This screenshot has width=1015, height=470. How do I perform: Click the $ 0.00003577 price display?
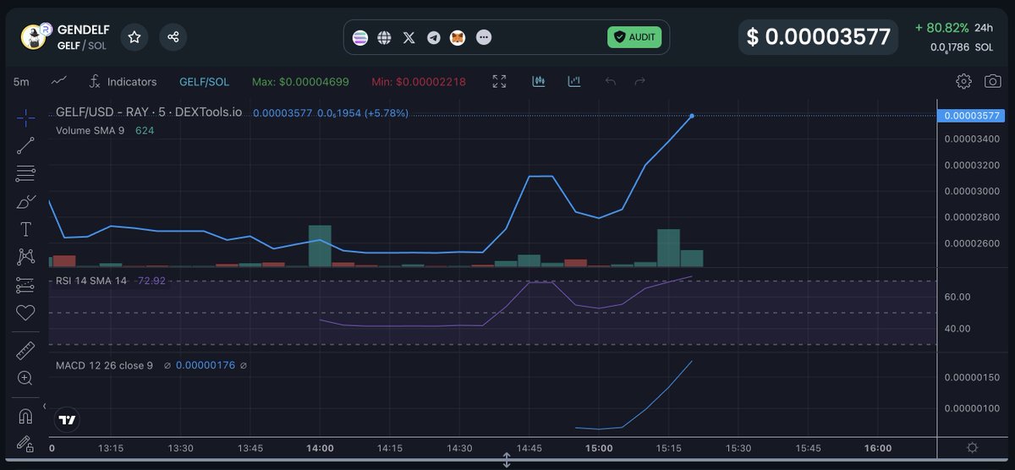pos(818,37)
